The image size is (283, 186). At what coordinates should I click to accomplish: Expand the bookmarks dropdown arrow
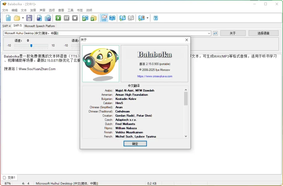(x=148, y=18)
